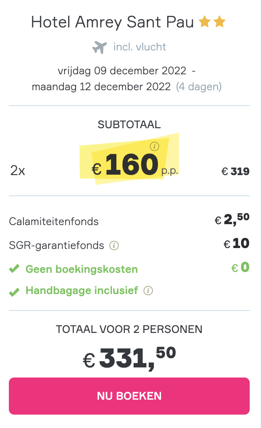Click the €331,50 total price

[x=129, y=358]
